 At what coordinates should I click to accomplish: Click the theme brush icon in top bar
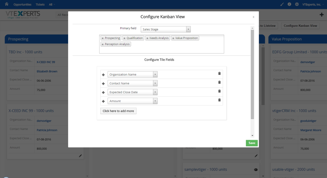coord(282,4)
